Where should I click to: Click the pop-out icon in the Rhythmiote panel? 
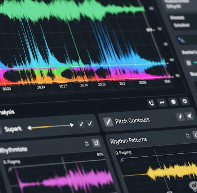(x=96, y=143)
